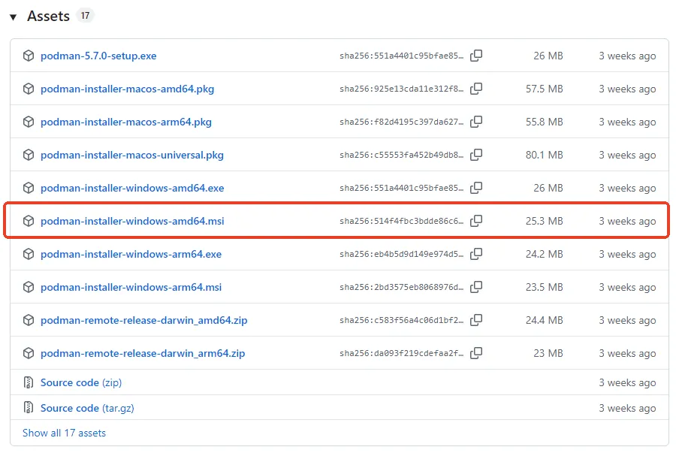Copy the sha256 checksum for podman-installer-macos-amd64.pkg
This screenshot has height=453, width=676.
(x=476, y=89)
